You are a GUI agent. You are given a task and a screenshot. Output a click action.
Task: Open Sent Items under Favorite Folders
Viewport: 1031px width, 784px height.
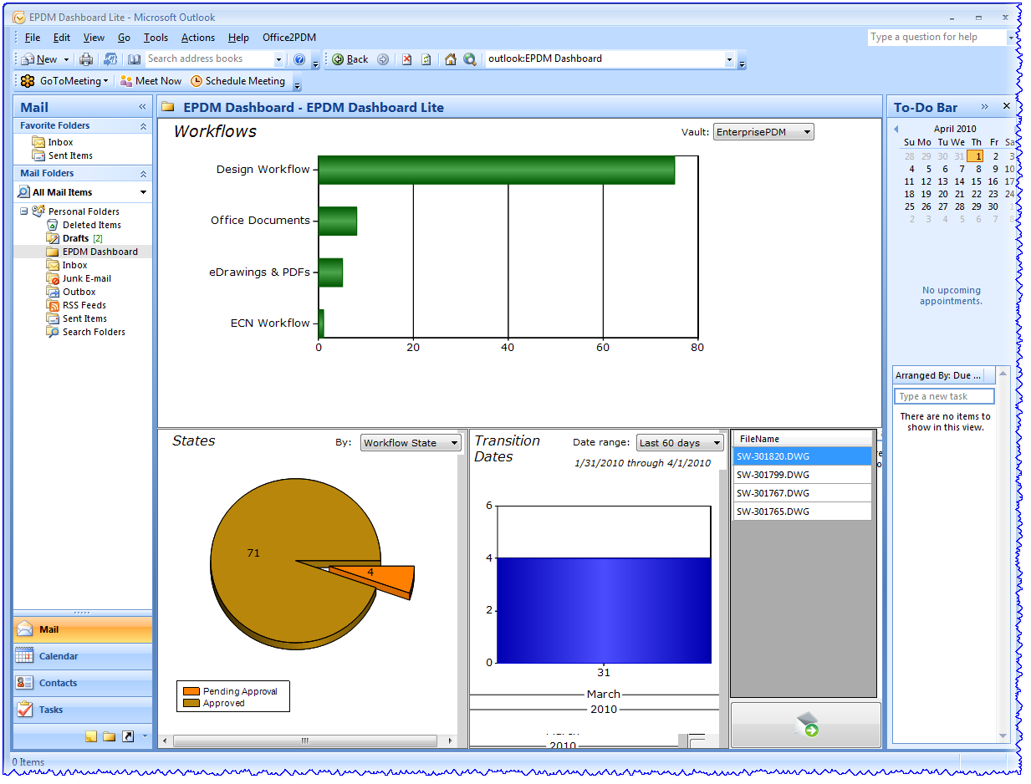click(70, 155)
